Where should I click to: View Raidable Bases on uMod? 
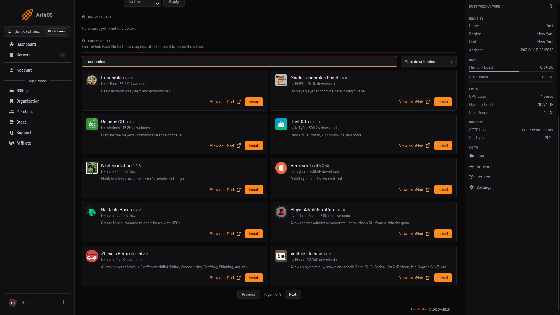[225, 234]
